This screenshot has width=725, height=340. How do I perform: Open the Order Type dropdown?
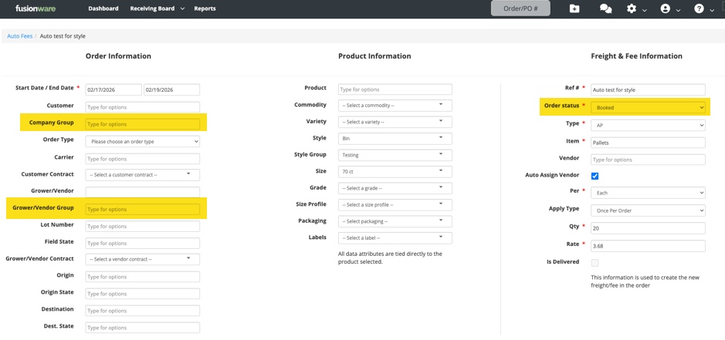142,142
